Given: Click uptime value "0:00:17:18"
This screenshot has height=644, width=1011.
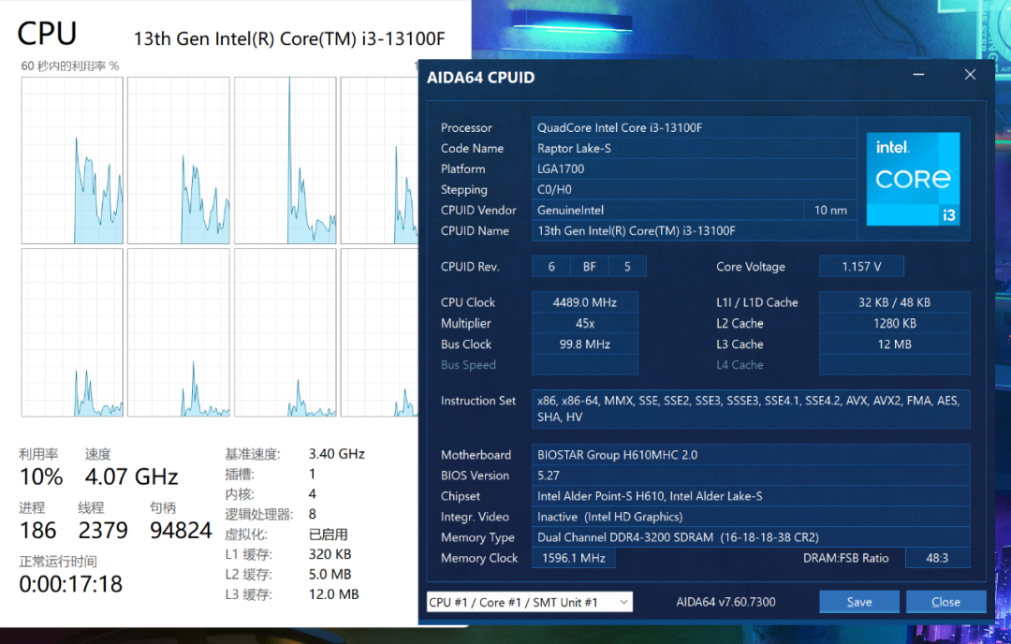Looking at the screenshot, I should coord(71,584).
